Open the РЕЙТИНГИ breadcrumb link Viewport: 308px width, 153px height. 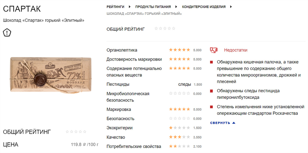pyautogui.click(x=115, y=7)
